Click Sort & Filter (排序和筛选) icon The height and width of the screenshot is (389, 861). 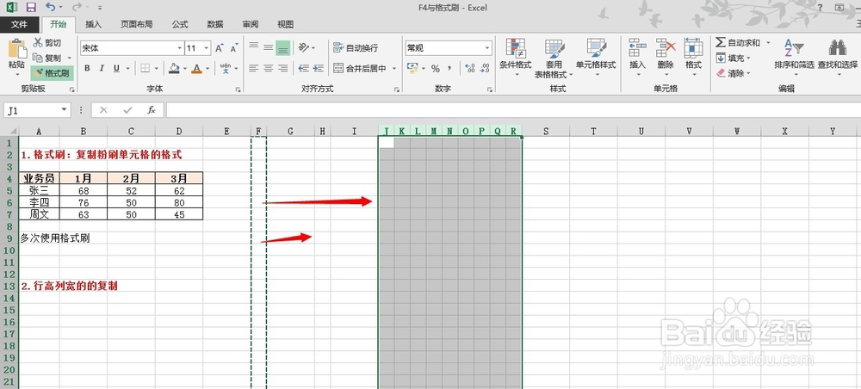pyautogui.click(x=794, y=47)
